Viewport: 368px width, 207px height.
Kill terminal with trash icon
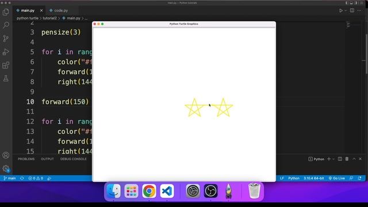coord(347,159)
